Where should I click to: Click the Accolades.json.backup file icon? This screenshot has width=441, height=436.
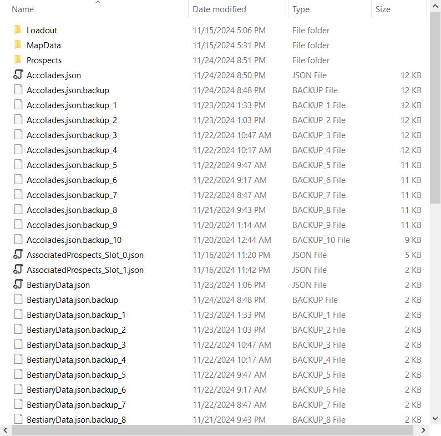pyautogui.click(x=18, y=90)
